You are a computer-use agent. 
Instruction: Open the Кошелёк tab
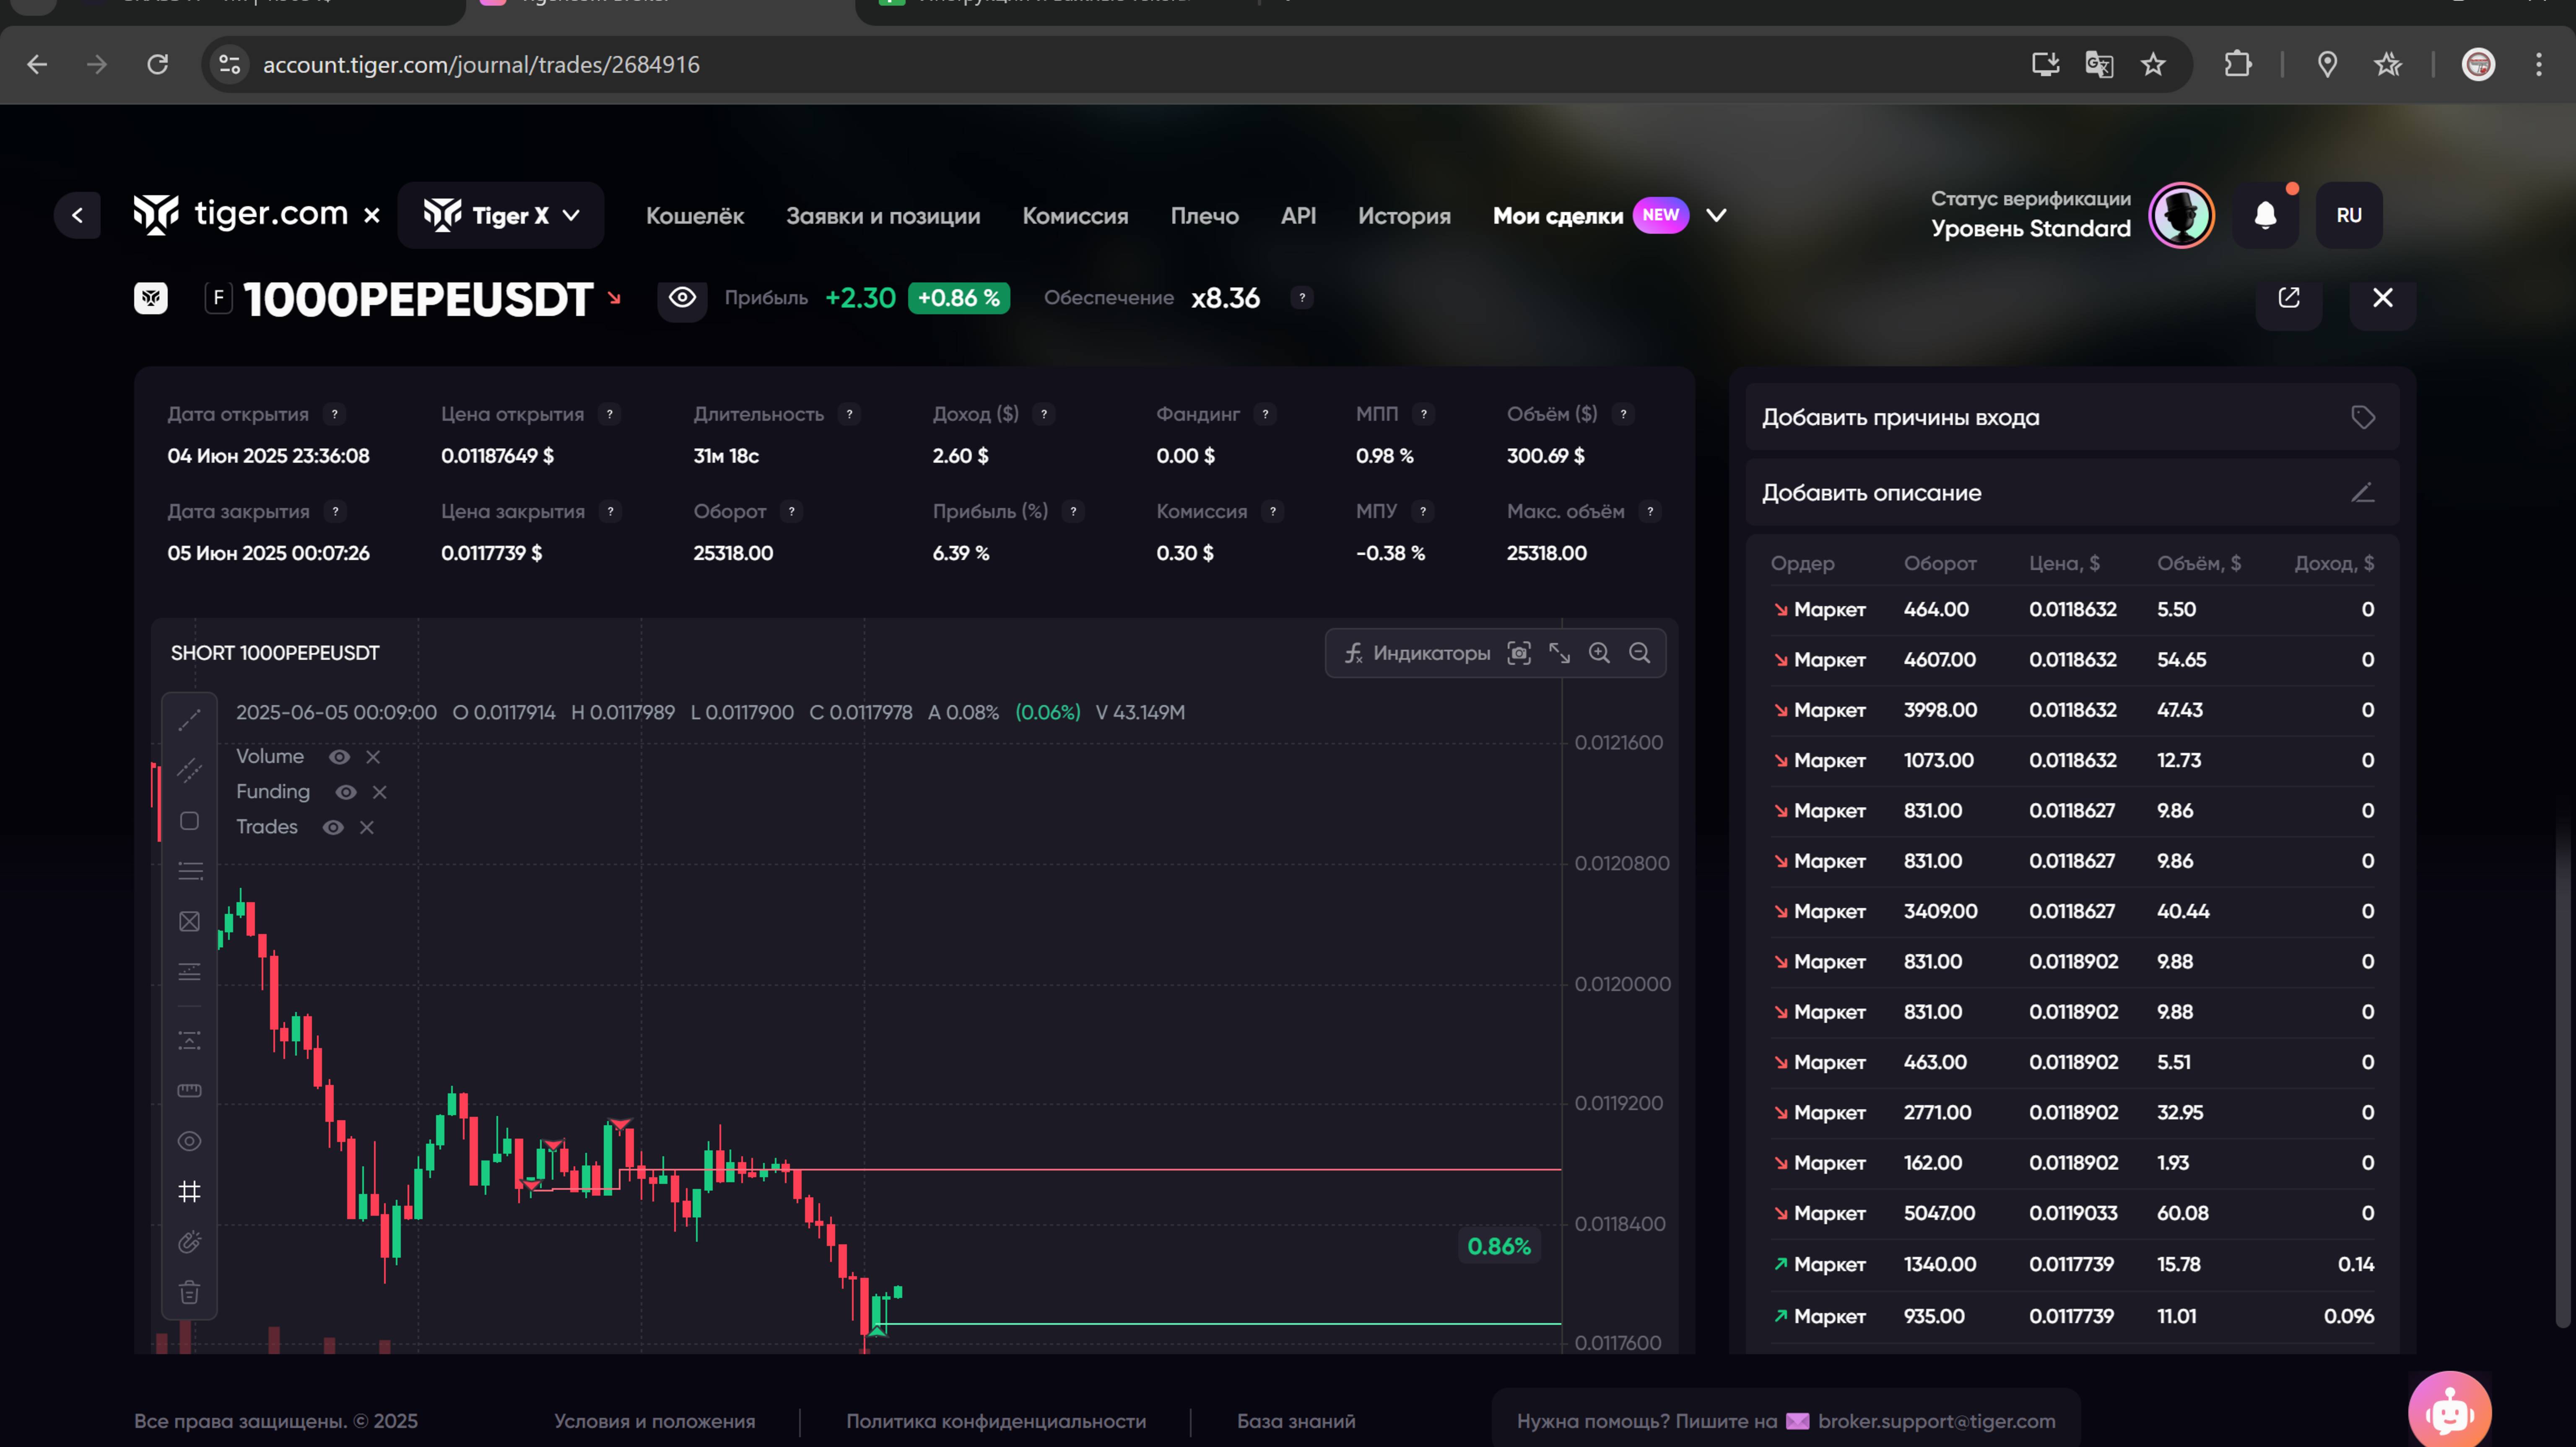point(695,216)
